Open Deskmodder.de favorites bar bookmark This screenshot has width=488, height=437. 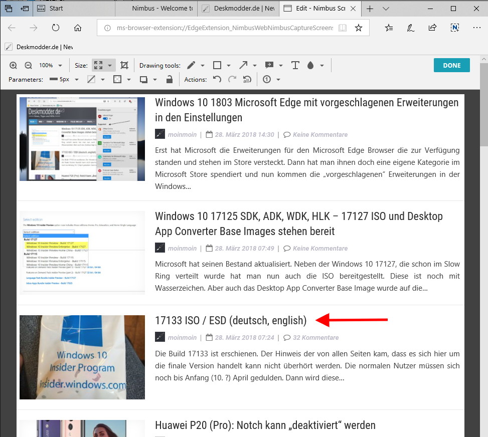pyautogui.click(x=39, y=47)
